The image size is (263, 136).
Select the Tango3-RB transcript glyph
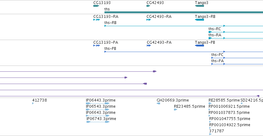[199, 20]
